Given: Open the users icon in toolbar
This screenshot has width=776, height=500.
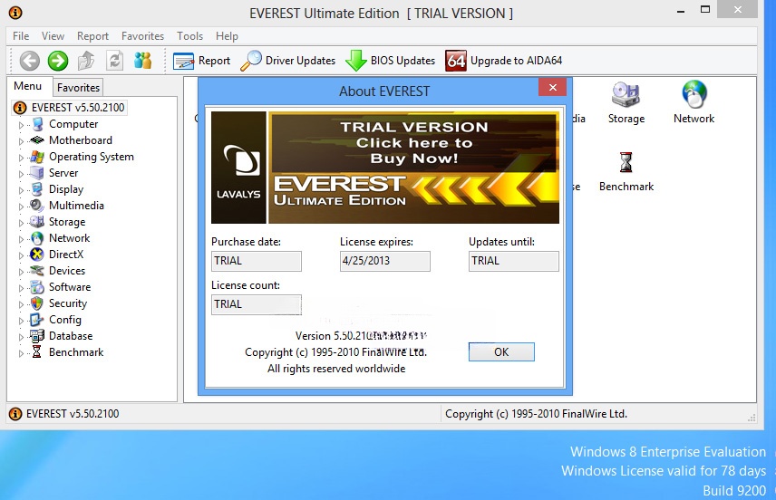Looking at the screenshot, I should (x=142, y=61).
